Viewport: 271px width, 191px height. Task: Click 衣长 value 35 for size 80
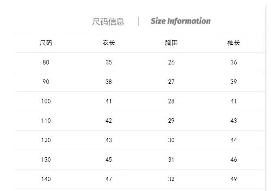pos(109,62)
